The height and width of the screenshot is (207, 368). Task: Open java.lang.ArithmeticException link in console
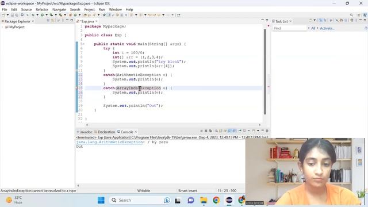click(109, 142)
